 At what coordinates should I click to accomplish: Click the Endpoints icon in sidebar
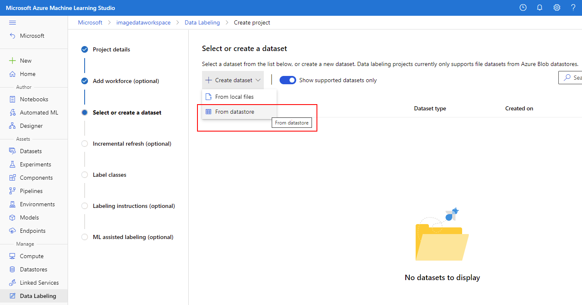(12, 231)
